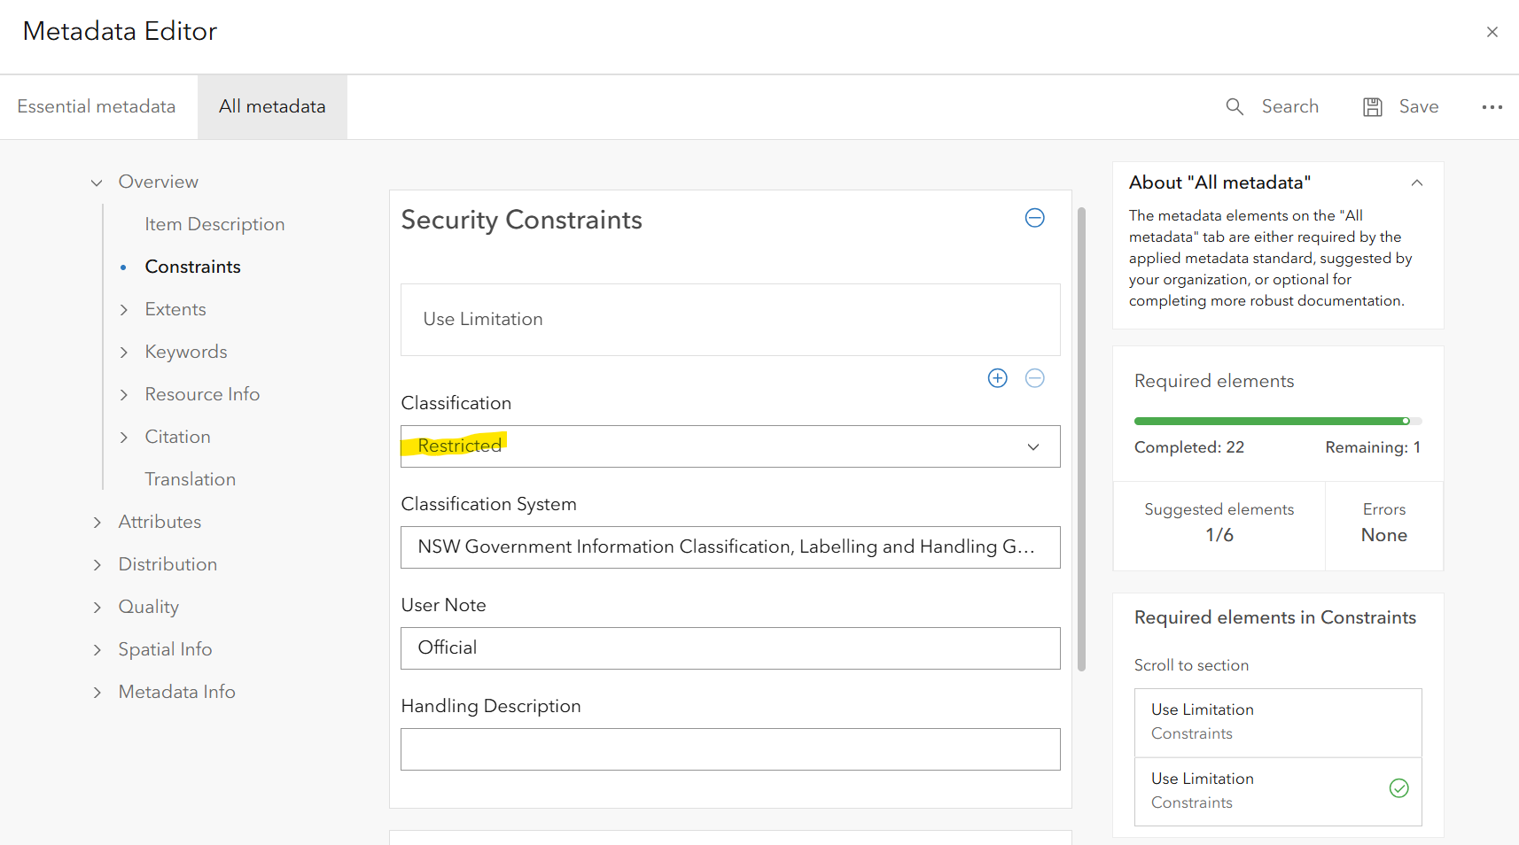Open Item Description in sidebar
Image resolution: width=1519 pixels, height=845 pixels.
click(214, 224)
